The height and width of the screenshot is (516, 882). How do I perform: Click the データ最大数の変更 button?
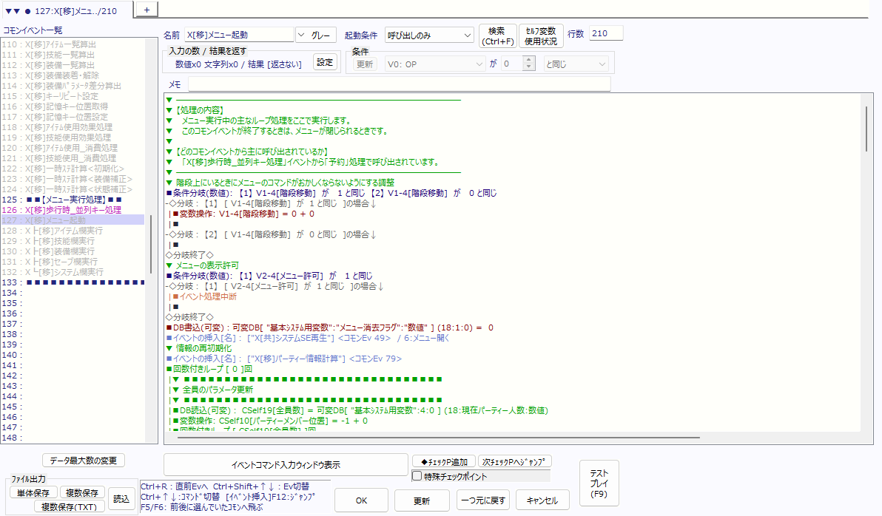(84, 461)
